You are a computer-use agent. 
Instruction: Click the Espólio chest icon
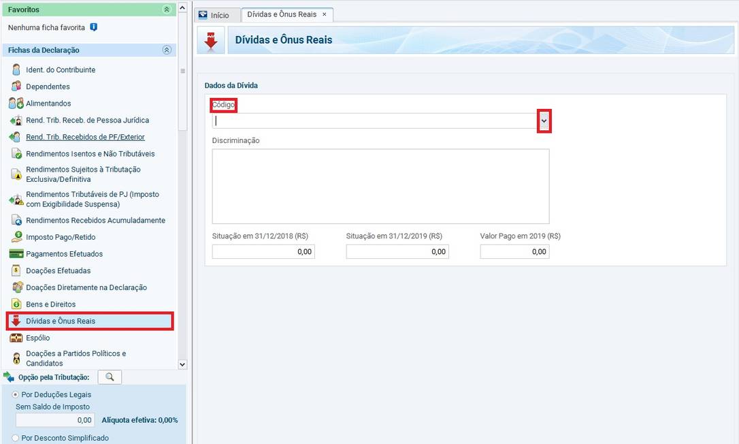16,338
